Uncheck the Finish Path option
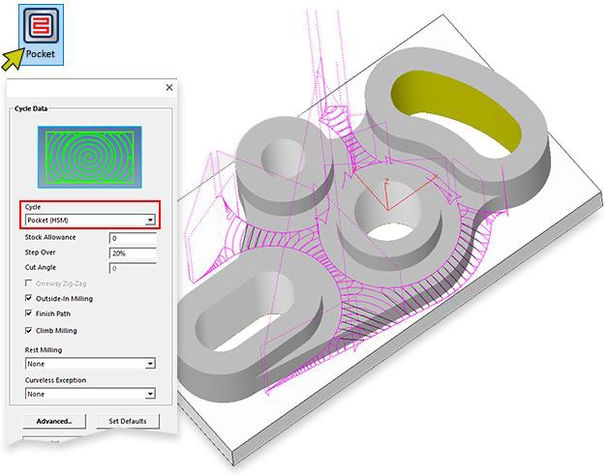Image resolution: width=608 pixels, height=475 pixels. click(x=28, y=314)
